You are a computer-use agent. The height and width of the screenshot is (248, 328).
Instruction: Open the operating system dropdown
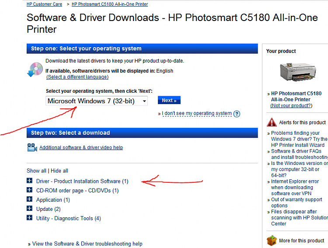click(x=97, y=101)
